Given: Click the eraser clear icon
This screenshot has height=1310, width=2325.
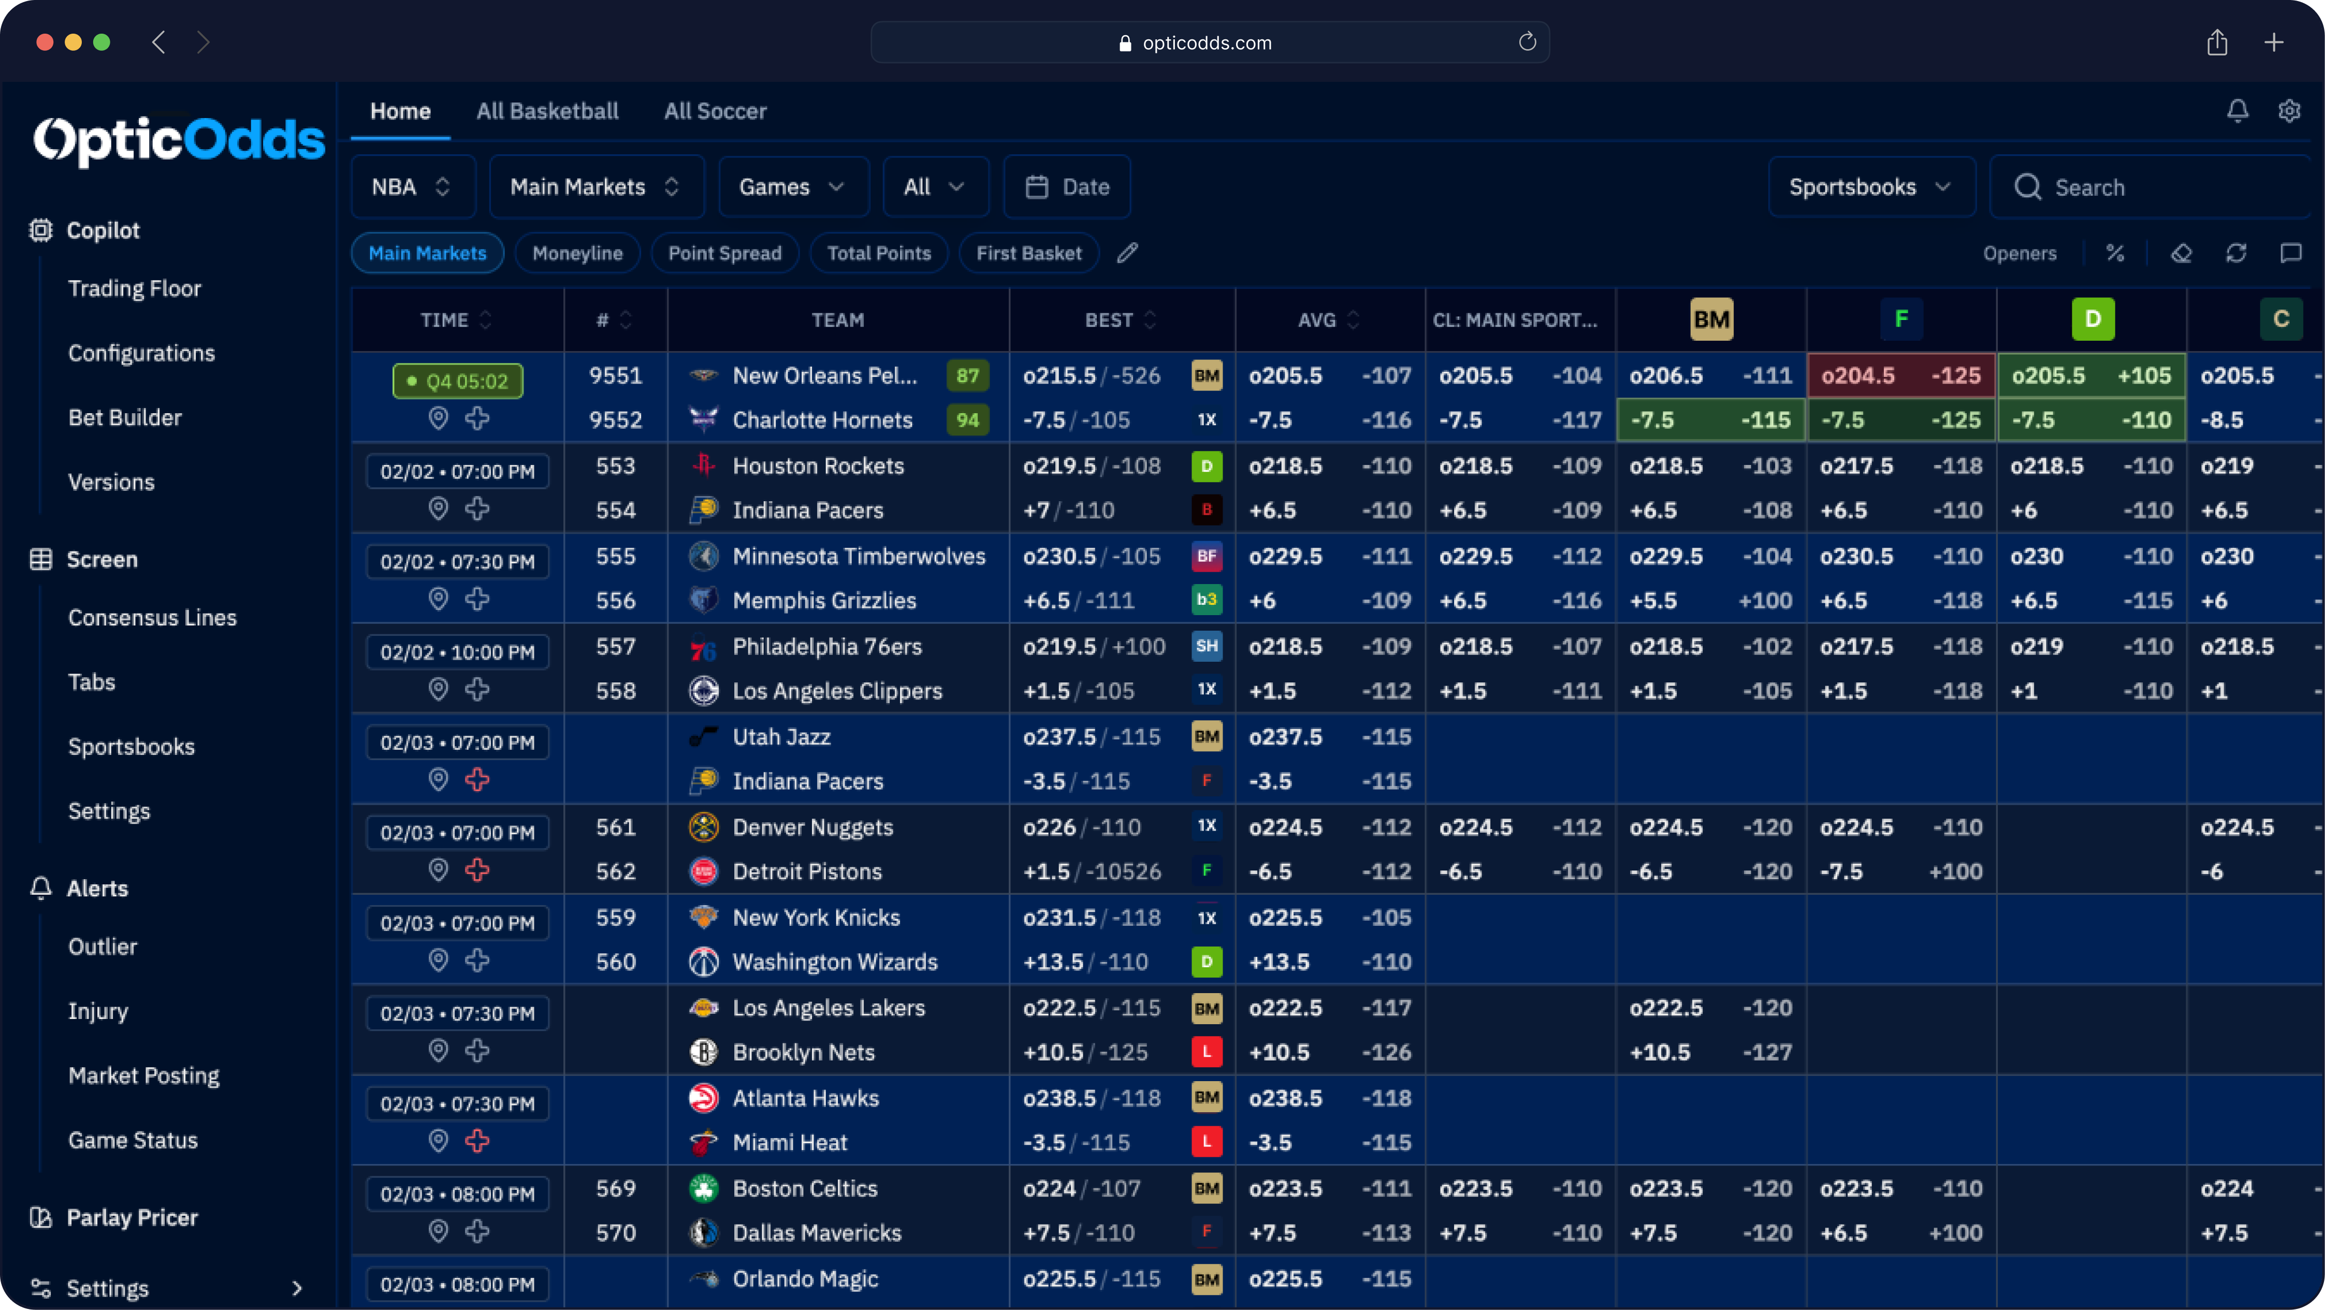Looking at the screenshot, I should click(x=2181, y=254).
